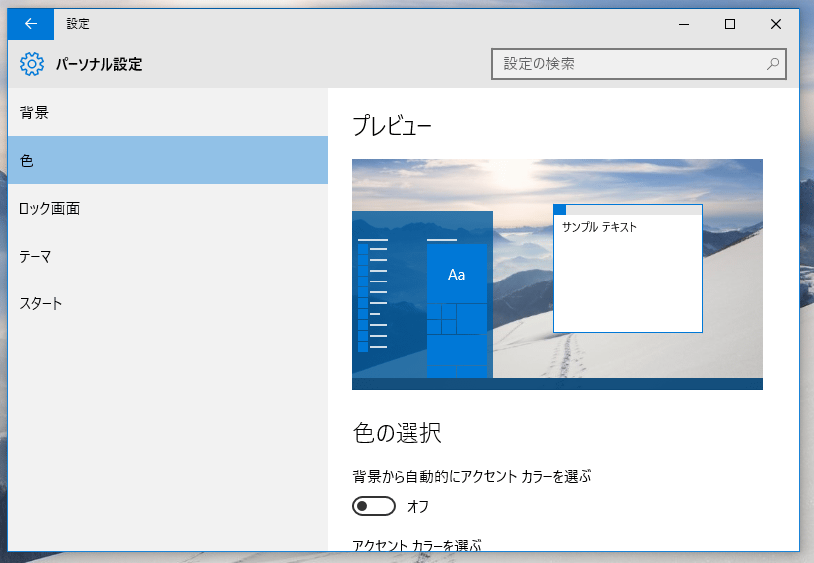The height and width of the screenshot is (563, 814).
Task: Click the オフ toggle status text
Action: [x=418, y=506]
